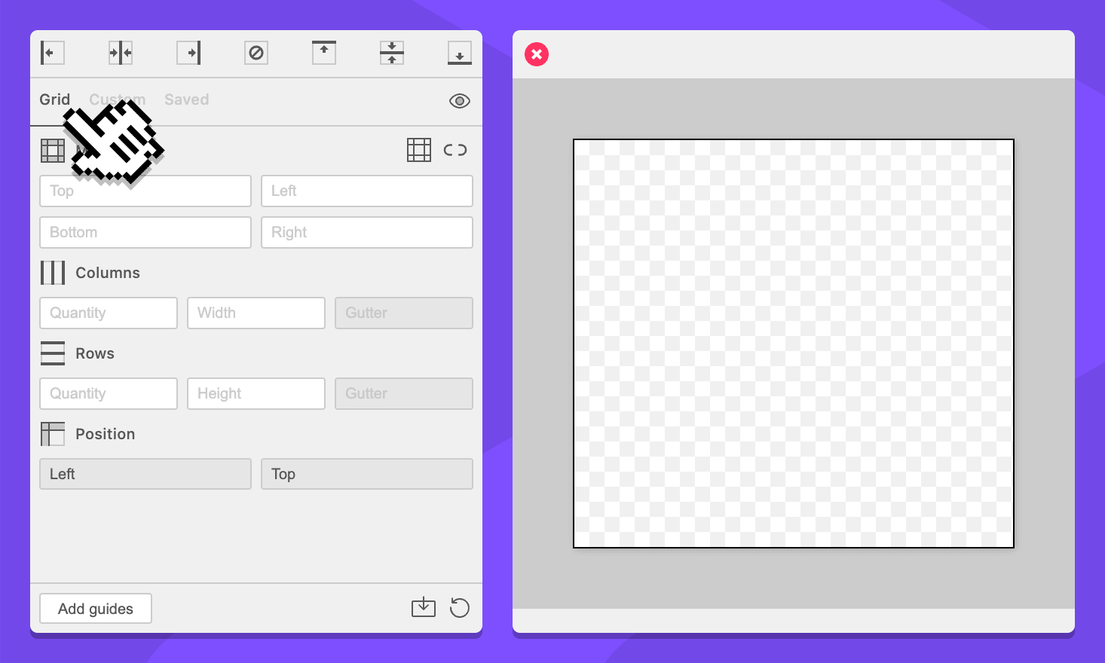Toggle the grid overlay icon beside link
Viewport: 1105px width, 663px height.
point(419,150)
